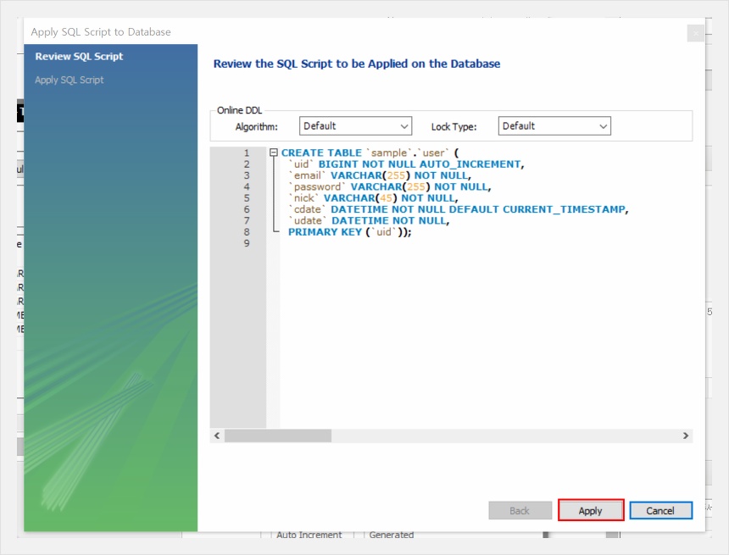Click the `udate` DATETIME line

[x=369, y=220]
